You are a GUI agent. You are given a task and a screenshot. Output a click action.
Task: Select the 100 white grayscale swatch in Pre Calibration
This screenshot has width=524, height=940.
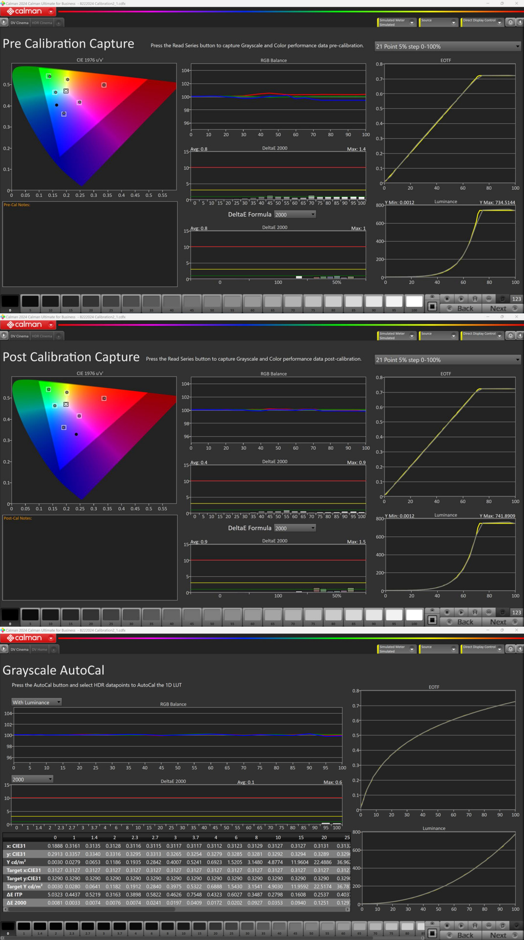coord(414,302)
